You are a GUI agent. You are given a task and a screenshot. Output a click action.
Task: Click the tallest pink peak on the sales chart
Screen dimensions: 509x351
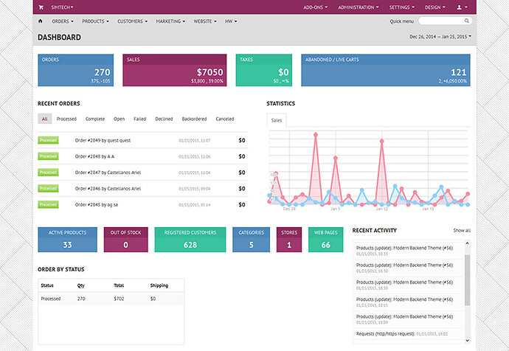click(316, 135)
